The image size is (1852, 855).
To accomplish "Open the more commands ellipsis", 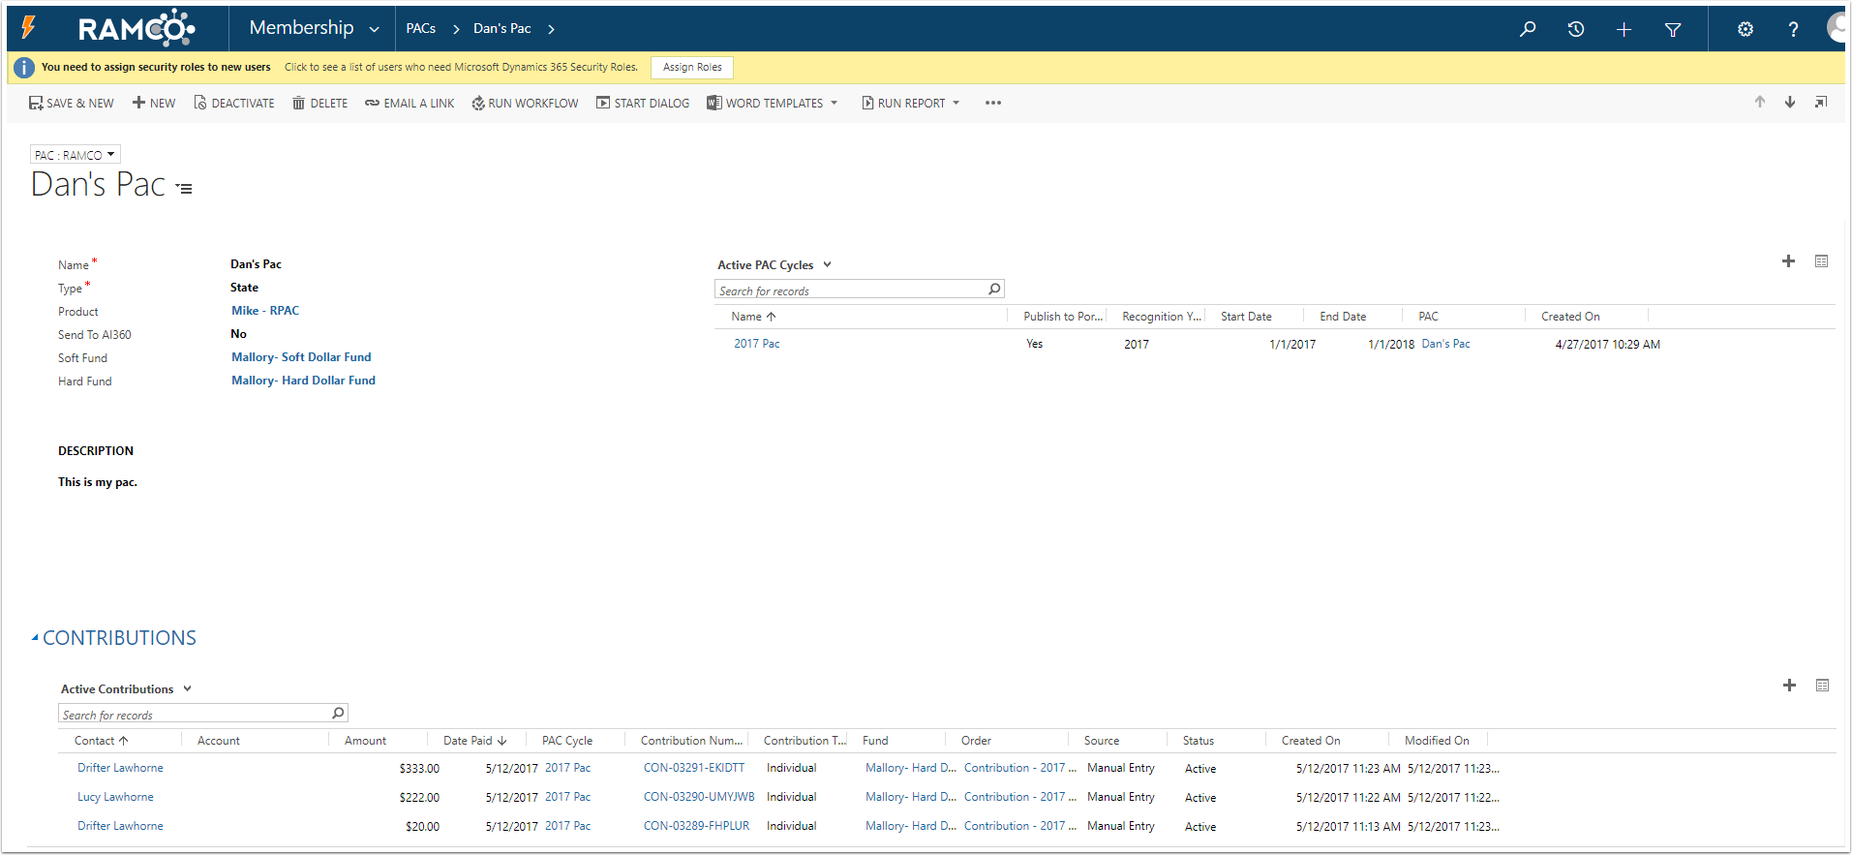I will (993, 103).
